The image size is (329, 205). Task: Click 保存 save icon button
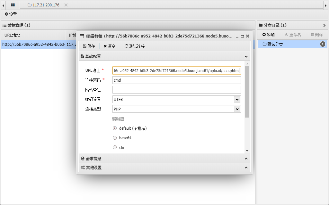tap(89, 46)
